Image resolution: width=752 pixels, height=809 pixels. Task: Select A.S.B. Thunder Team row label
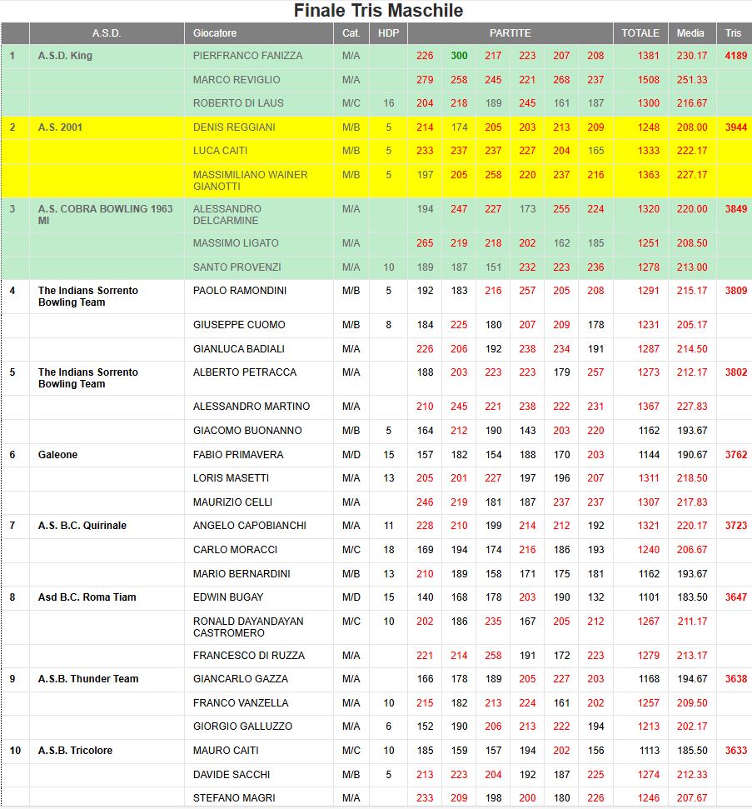click(88, 679)
